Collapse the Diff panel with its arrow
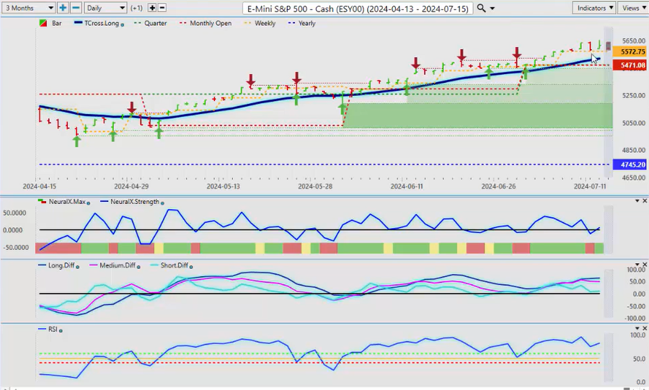Screen dimensions: 649x390 point(637,265)
